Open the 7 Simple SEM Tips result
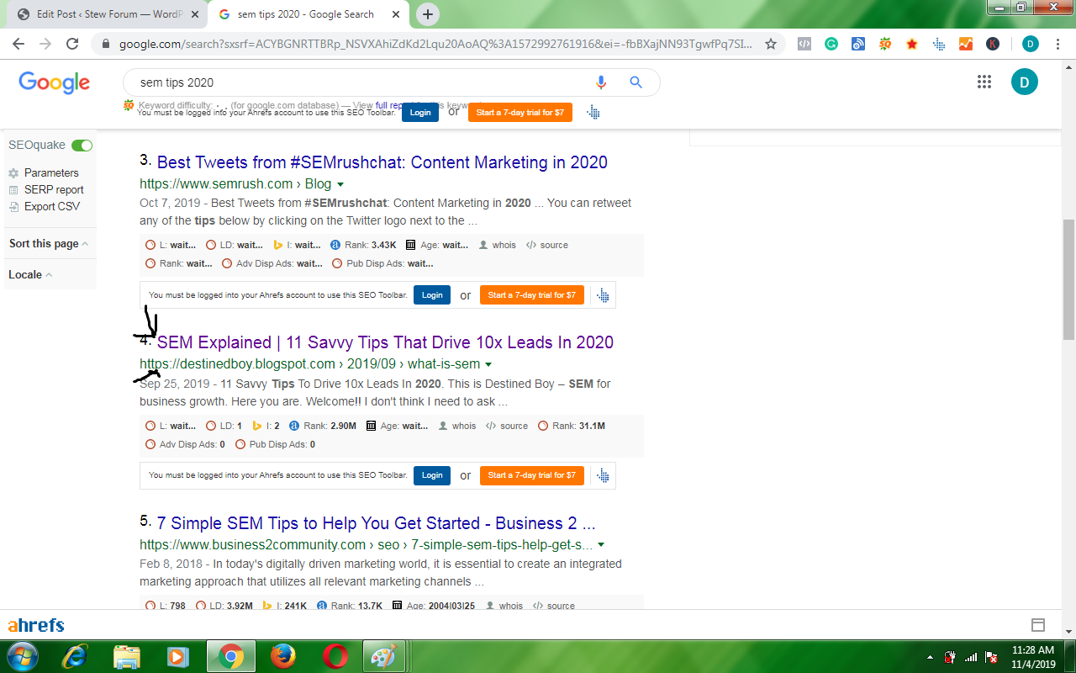1076x673 pixels. pos(376,523)
